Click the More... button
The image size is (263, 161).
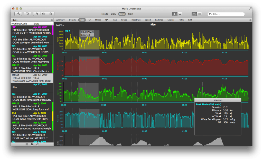60,25
